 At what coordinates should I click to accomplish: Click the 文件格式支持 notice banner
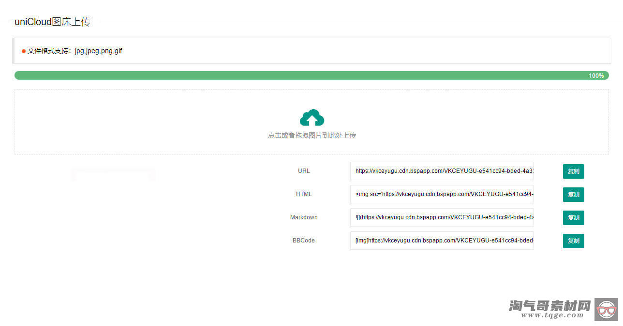311,51
